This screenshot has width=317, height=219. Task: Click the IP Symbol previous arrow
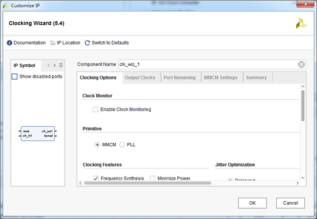tap(48, 65)
